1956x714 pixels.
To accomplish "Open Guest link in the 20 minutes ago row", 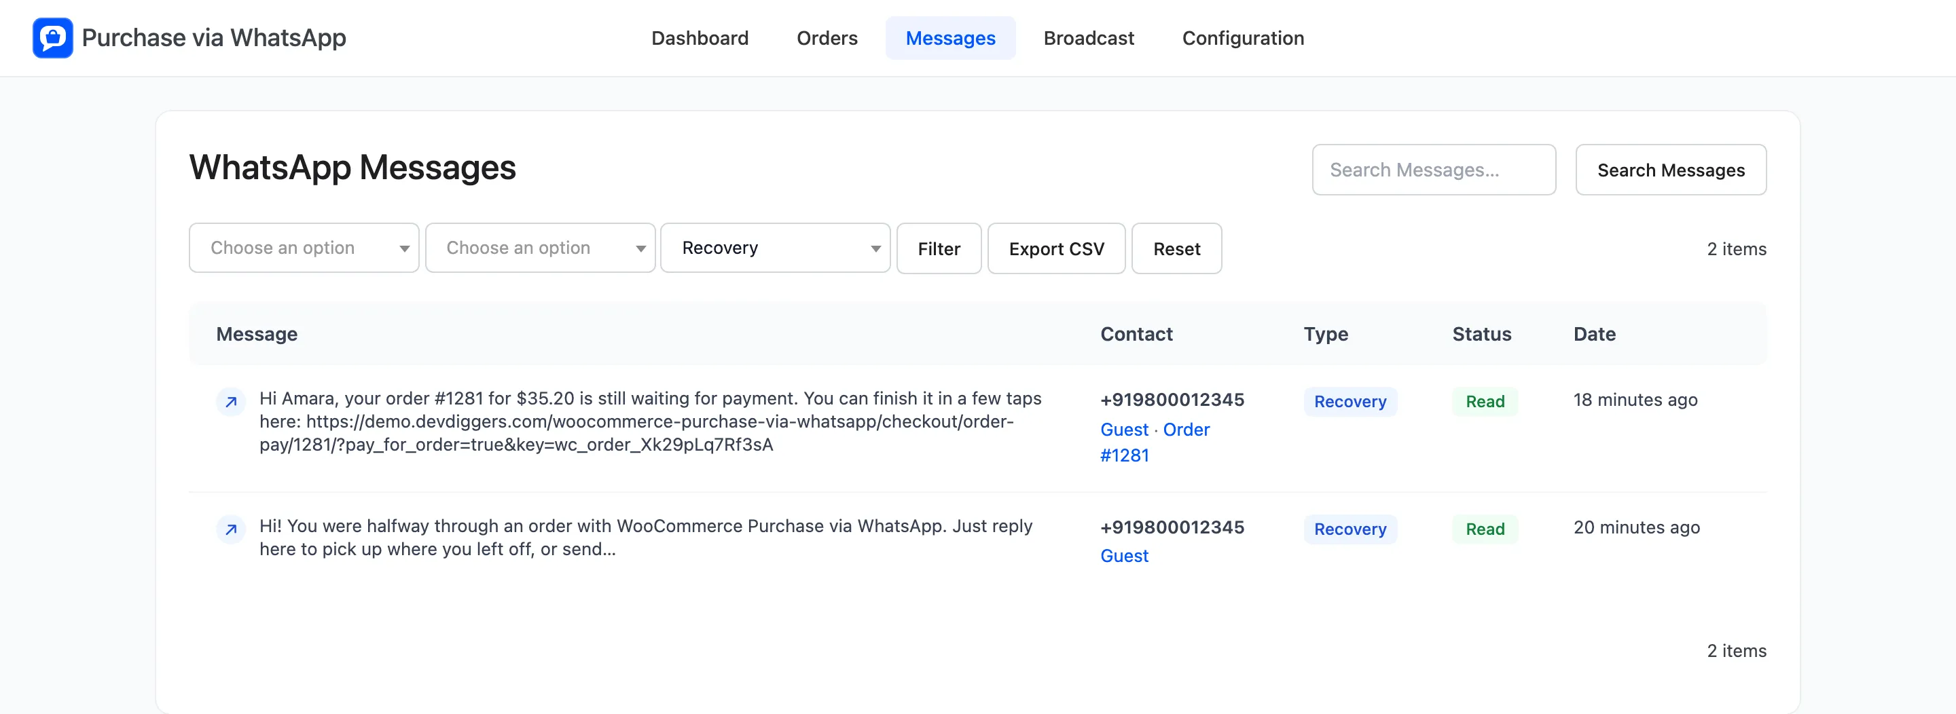I will [1124, 556].
